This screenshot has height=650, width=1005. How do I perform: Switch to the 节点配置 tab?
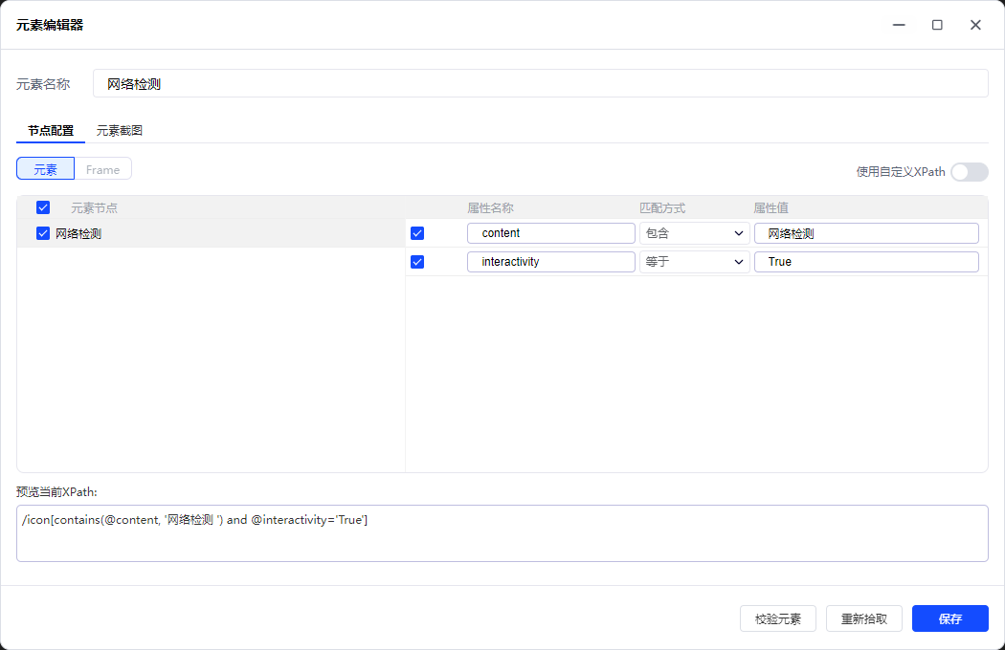point(51,131)
